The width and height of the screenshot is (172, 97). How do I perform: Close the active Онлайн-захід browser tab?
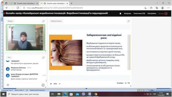pyautogui.click(x=67, y=3)
